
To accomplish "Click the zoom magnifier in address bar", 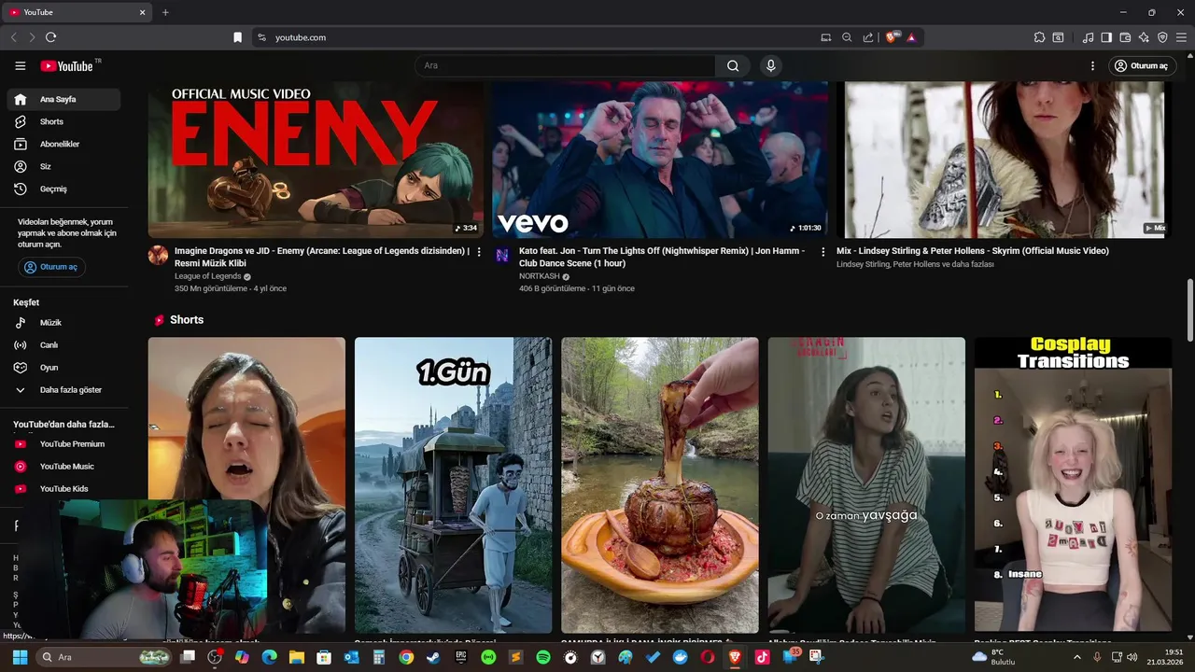I will 847,37.
